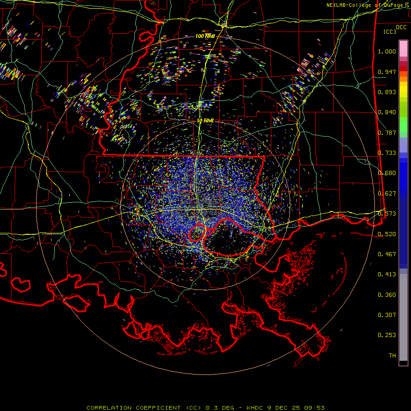
Task: Click the 50 NMI range ring label
Action: 205,121
